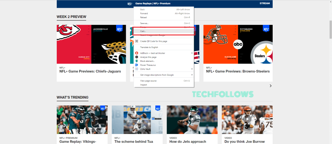The width and height of the screenshot is (332, 144).
Task: Play the Jets video thumbnail
Action: pos(192,120)
